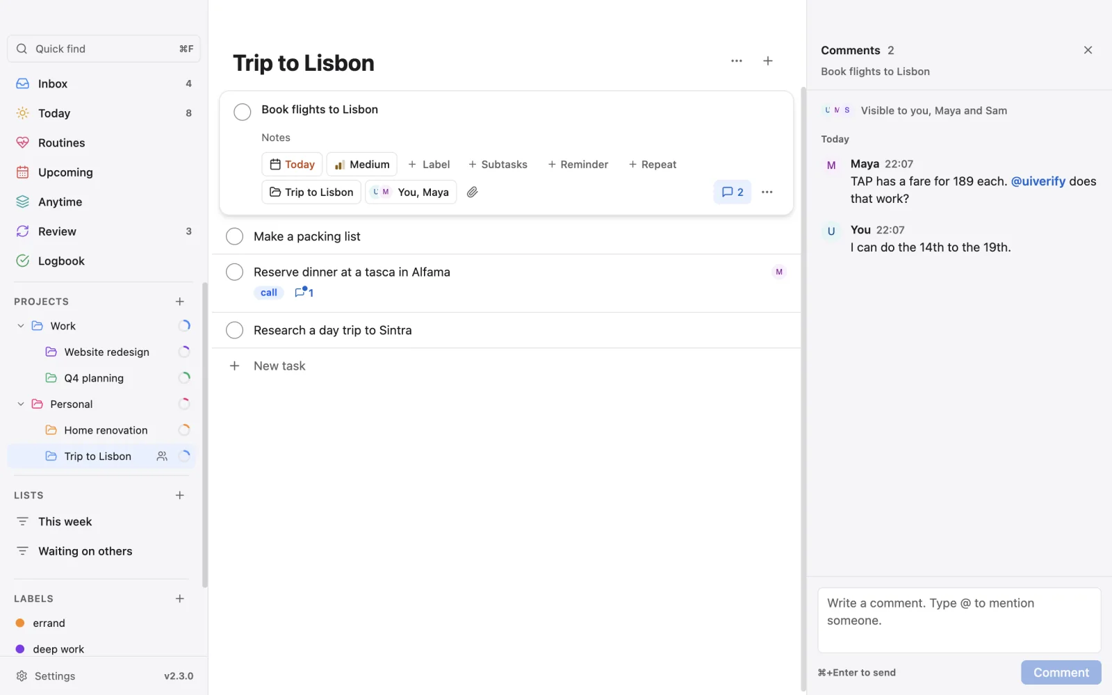
Task: Check off Research a day trip to Sintra
Action: [235, 330]
